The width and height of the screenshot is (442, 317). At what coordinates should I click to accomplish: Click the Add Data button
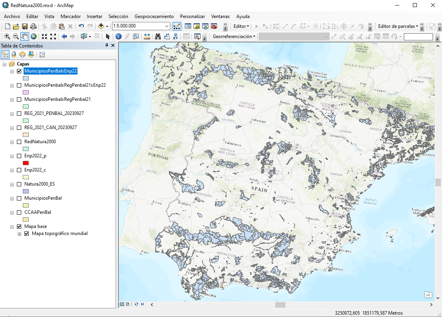[101, 26]
